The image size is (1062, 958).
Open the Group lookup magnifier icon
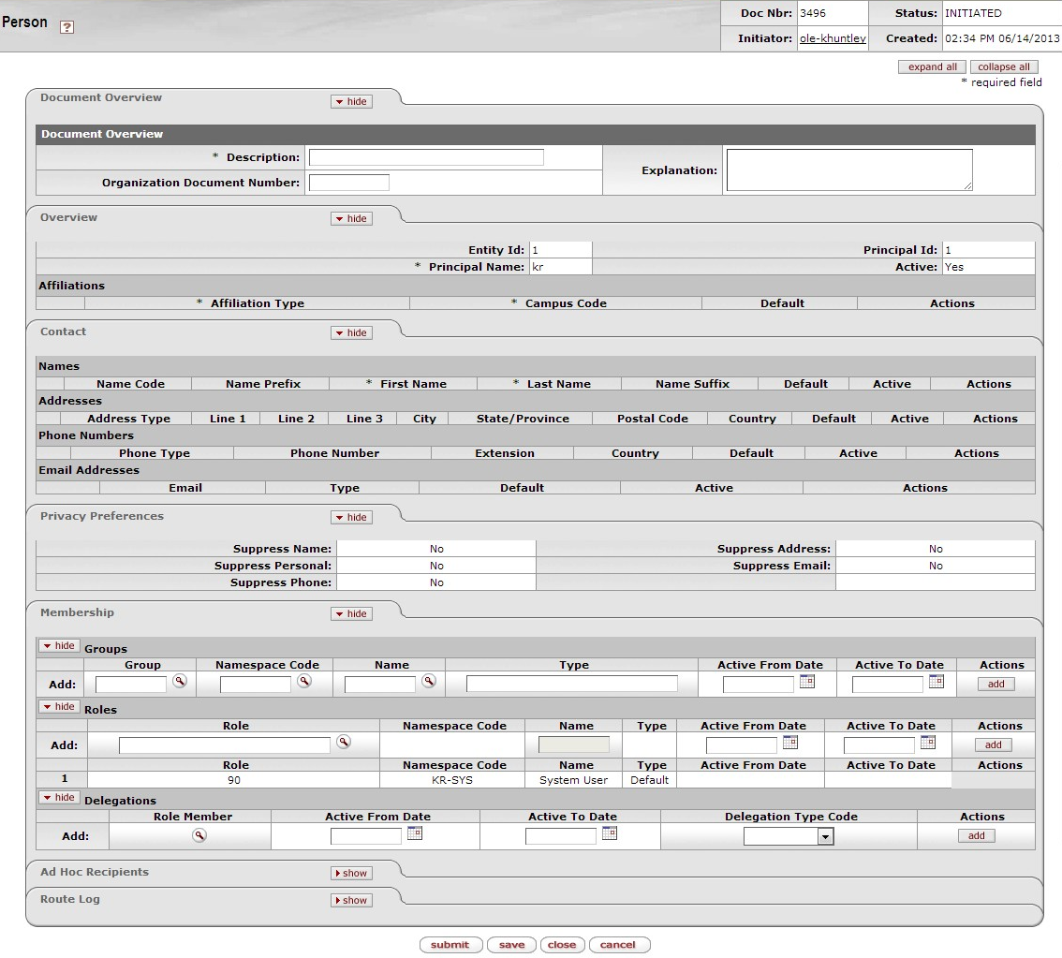pyautogui.click(x=178, y=682)
